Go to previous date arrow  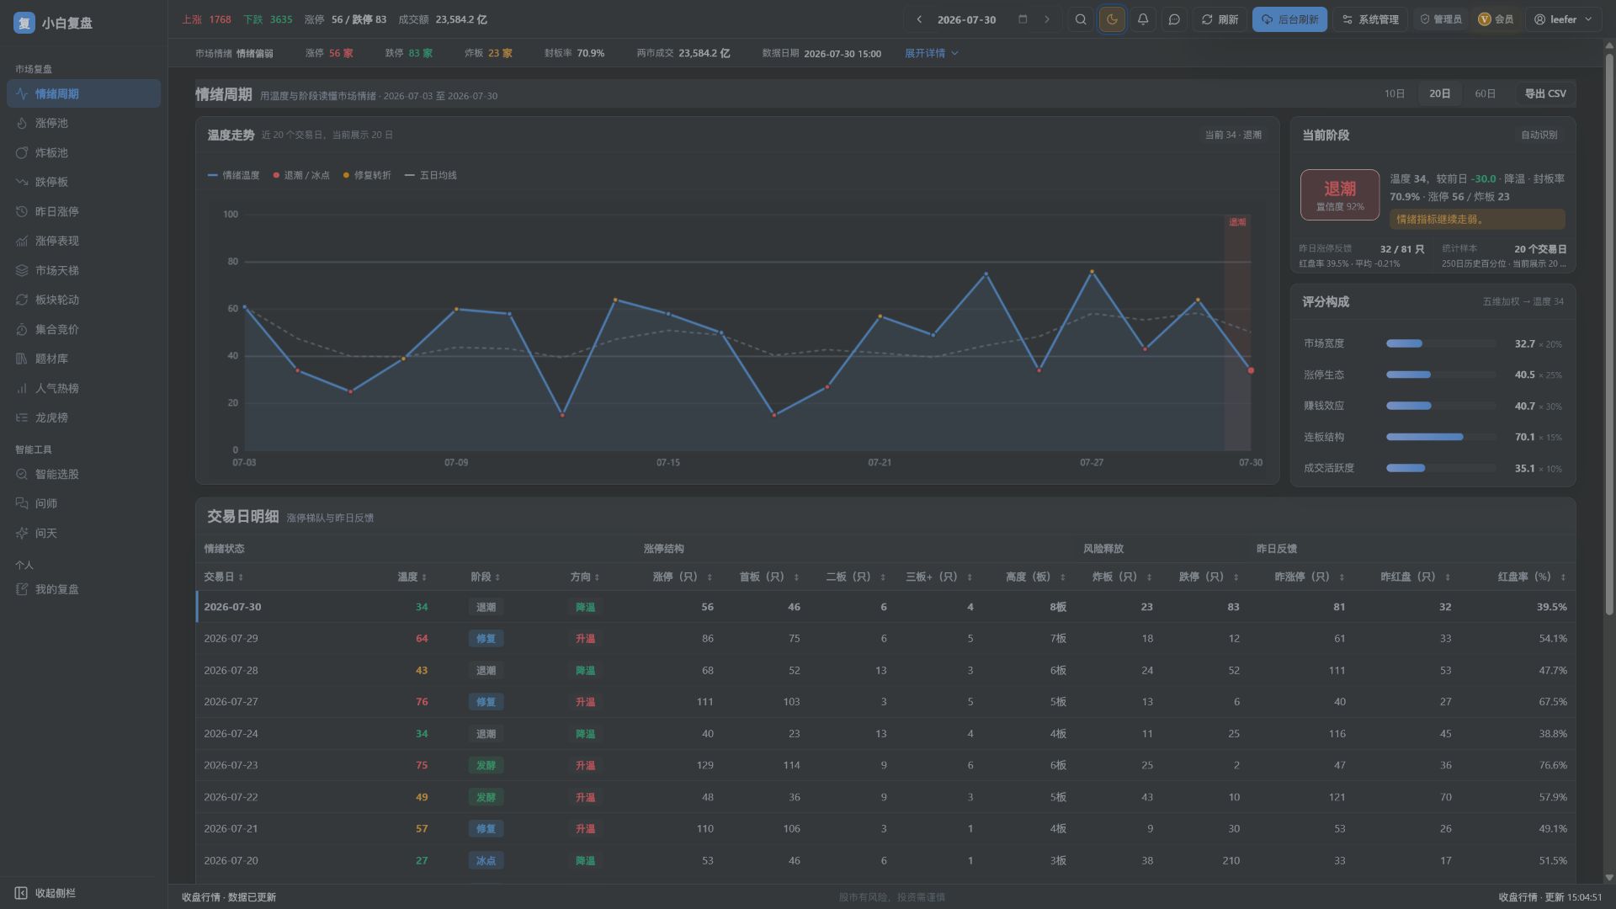pos(919,19)
